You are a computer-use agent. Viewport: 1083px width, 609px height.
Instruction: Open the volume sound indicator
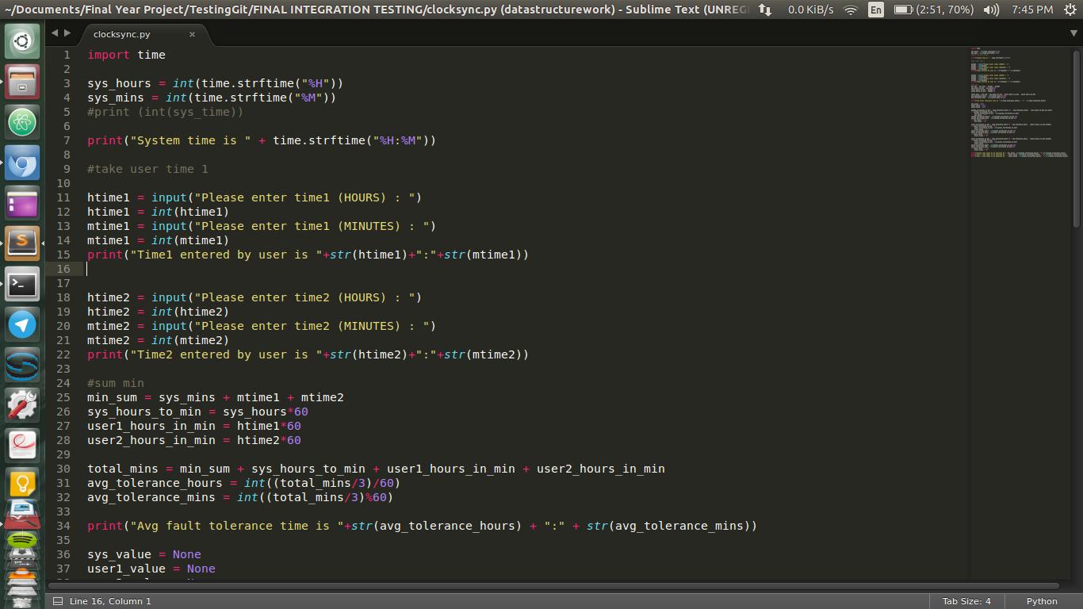pyautogui.click(x=991, y=10)
